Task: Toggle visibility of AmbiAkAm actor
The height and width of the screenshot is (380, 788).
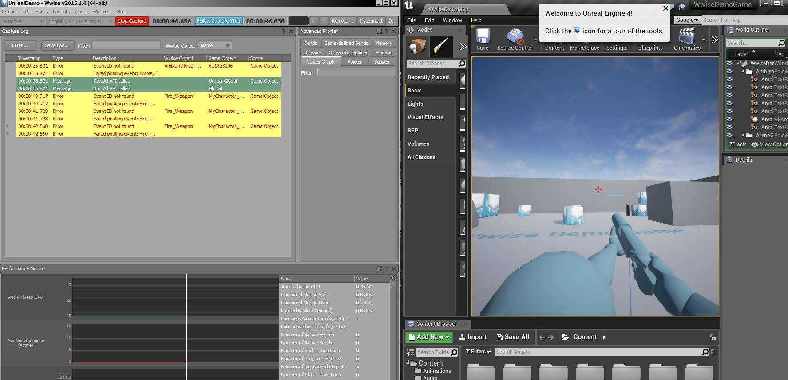Action: [729, 119]
